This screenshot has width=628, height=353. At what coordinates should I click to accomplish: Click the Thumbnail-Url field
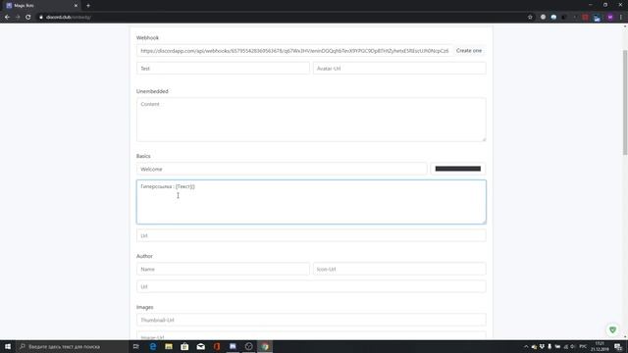(x=311, y=321)
